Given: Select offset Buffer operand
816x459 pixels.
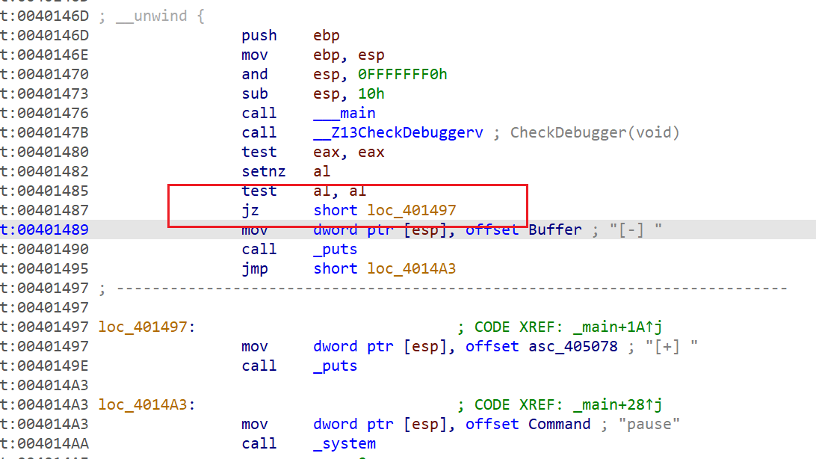Looking at the screenshot, I should 523,229.
